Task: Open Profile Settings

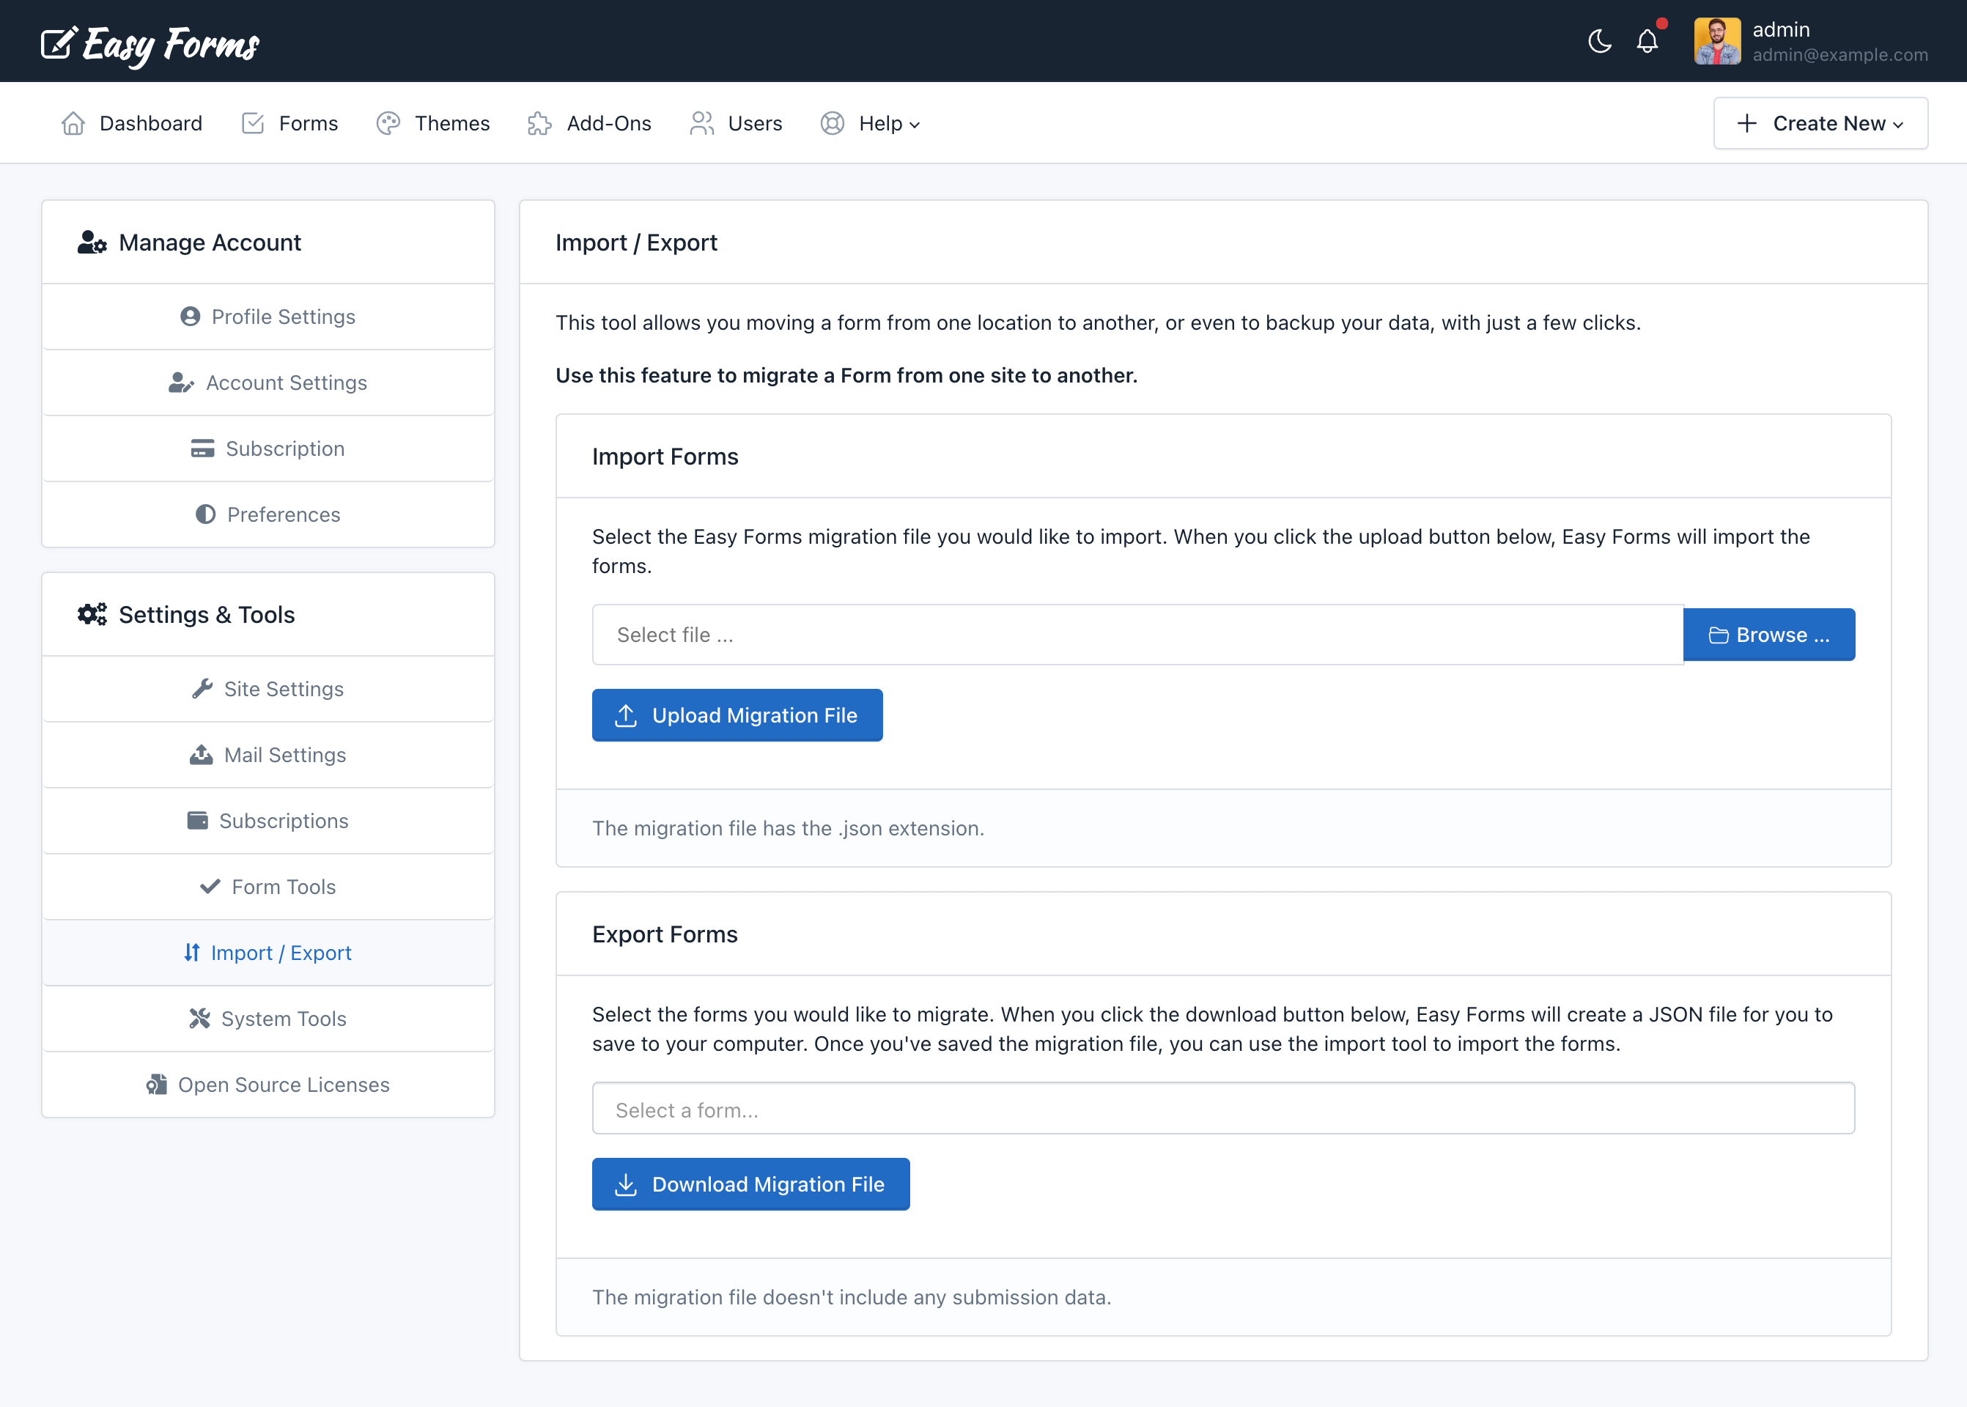Action: 267,317
